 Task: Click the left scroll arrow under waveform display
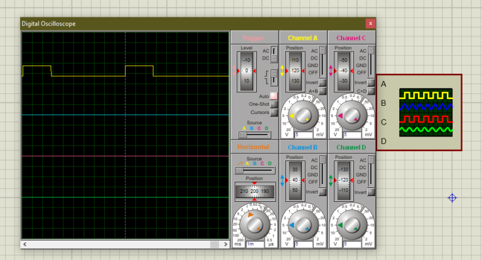pos(25,244)
